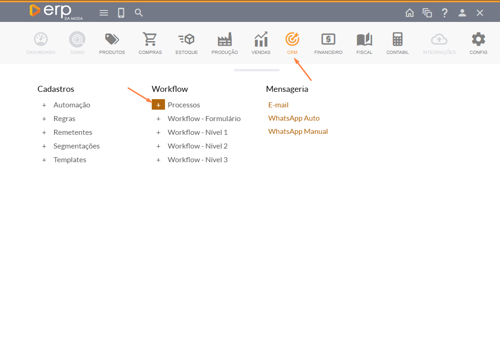Open the E-mail messaging link
Viewport: 500px width, 350px height.
click(278, 105)
